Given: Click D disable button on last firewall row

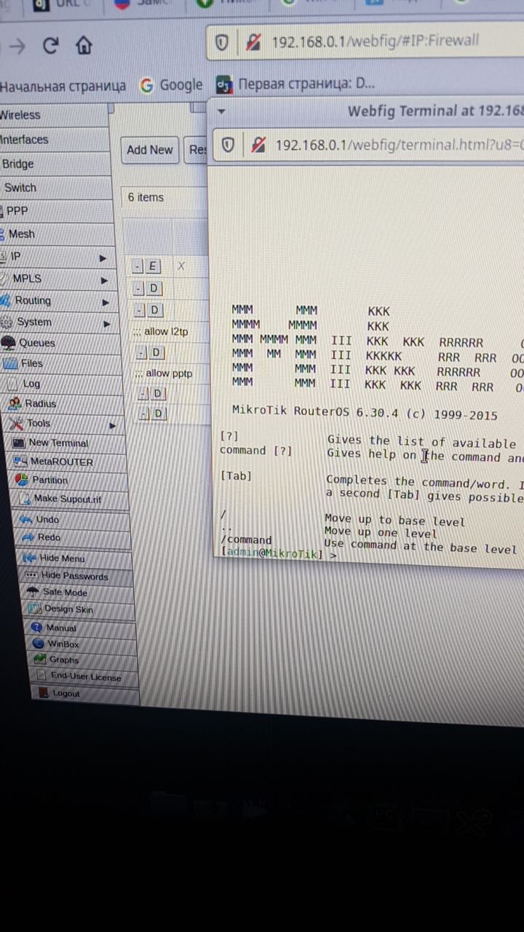Looking at the screenshot, I should 159,414.
